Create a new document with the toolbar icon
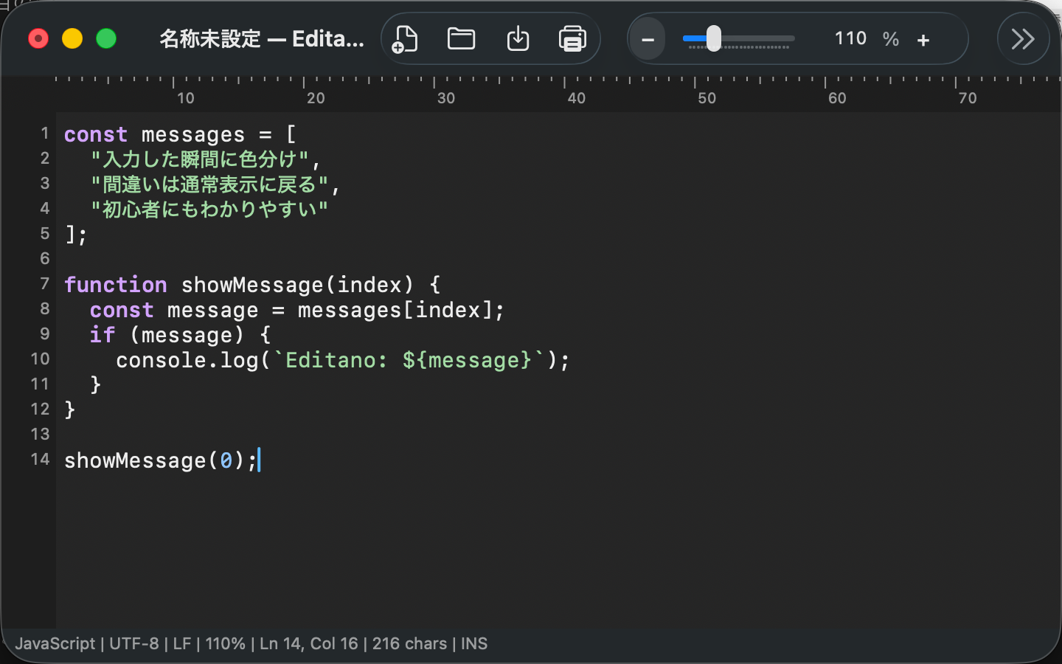1062x664 pixels. pyautogui.click(x=405, y=38)
